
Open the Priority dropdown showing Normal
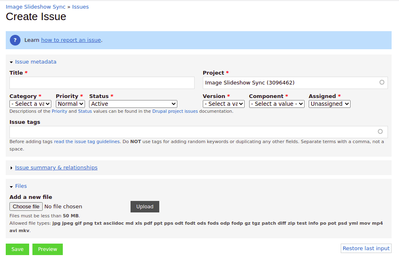pyautogui.click(x=70, y=104)
